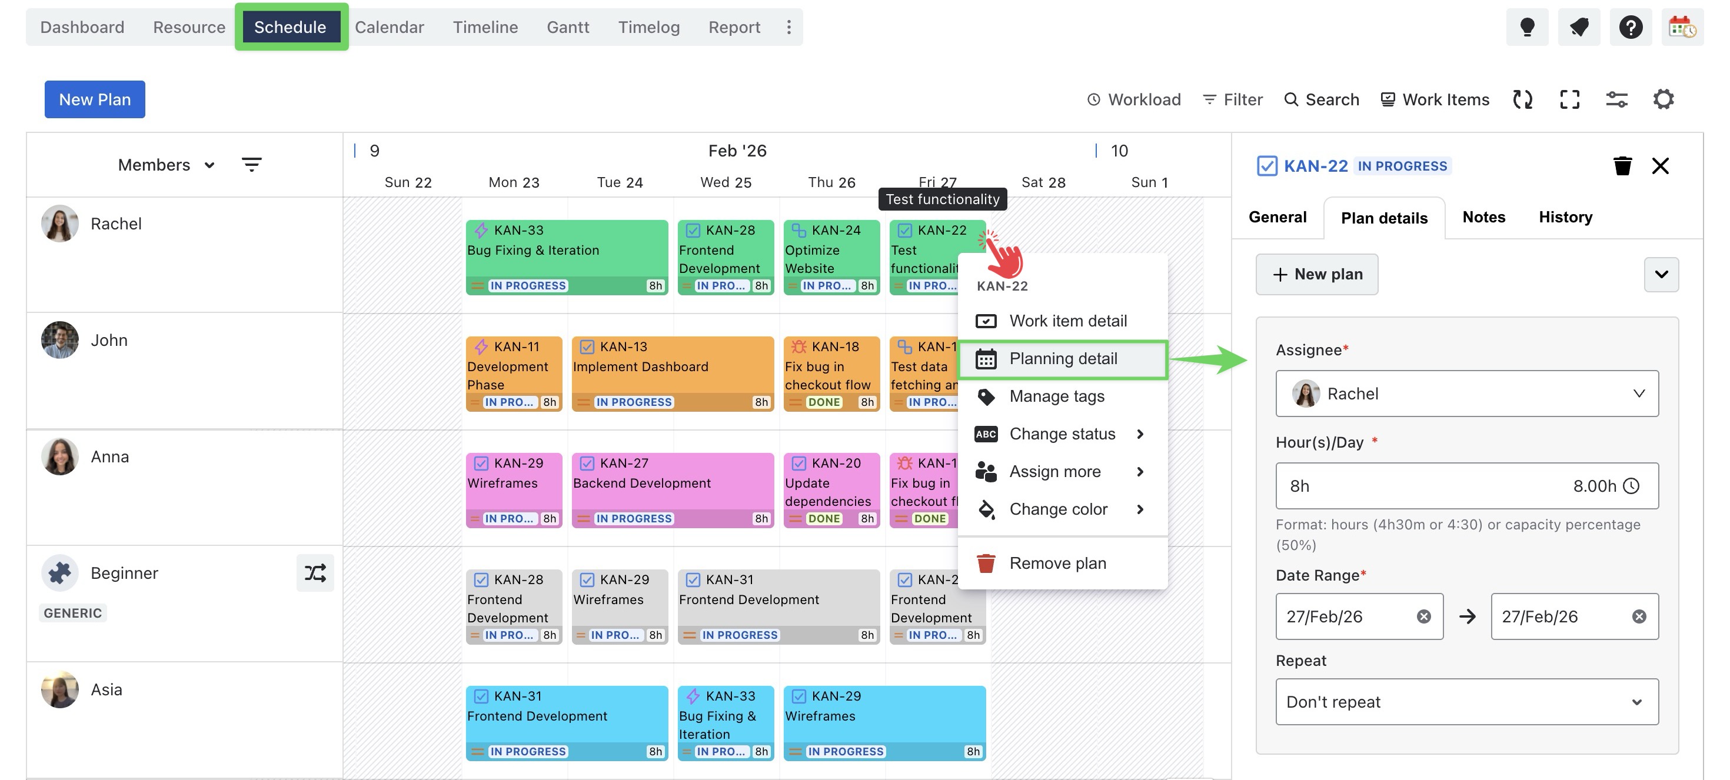The height and width of the screenshot is (780, 1730).
Task: Click the shuffle icon beside Beginner
Action: (315, 572)
